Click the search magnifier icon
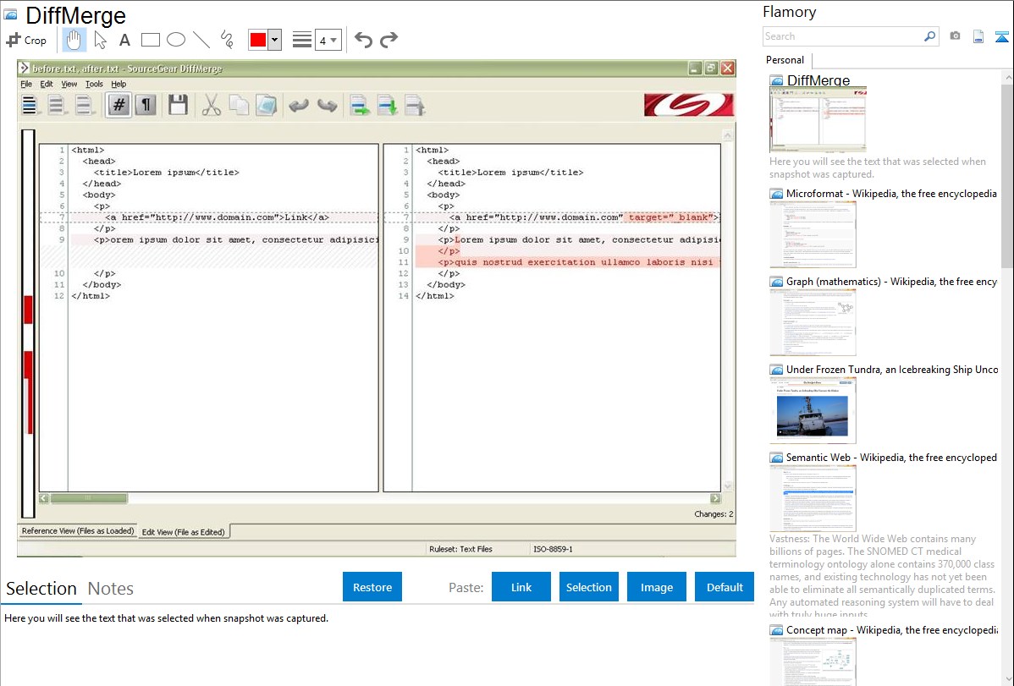 [x=930, y=36]
